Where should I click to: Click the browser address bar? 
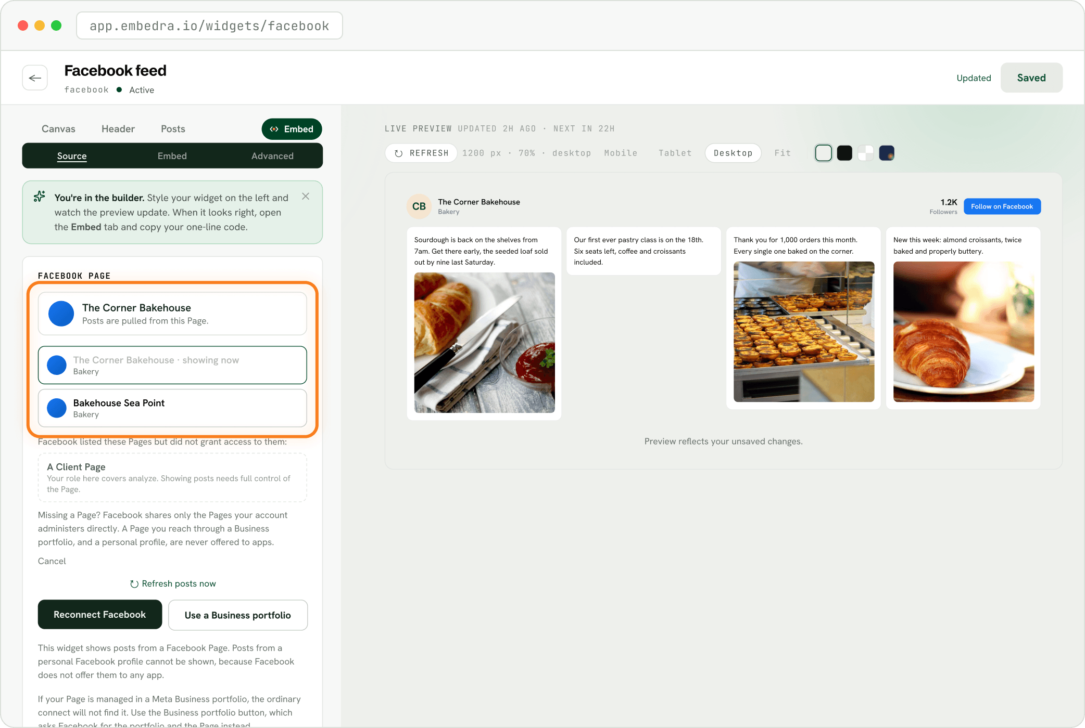pos(209,25)
